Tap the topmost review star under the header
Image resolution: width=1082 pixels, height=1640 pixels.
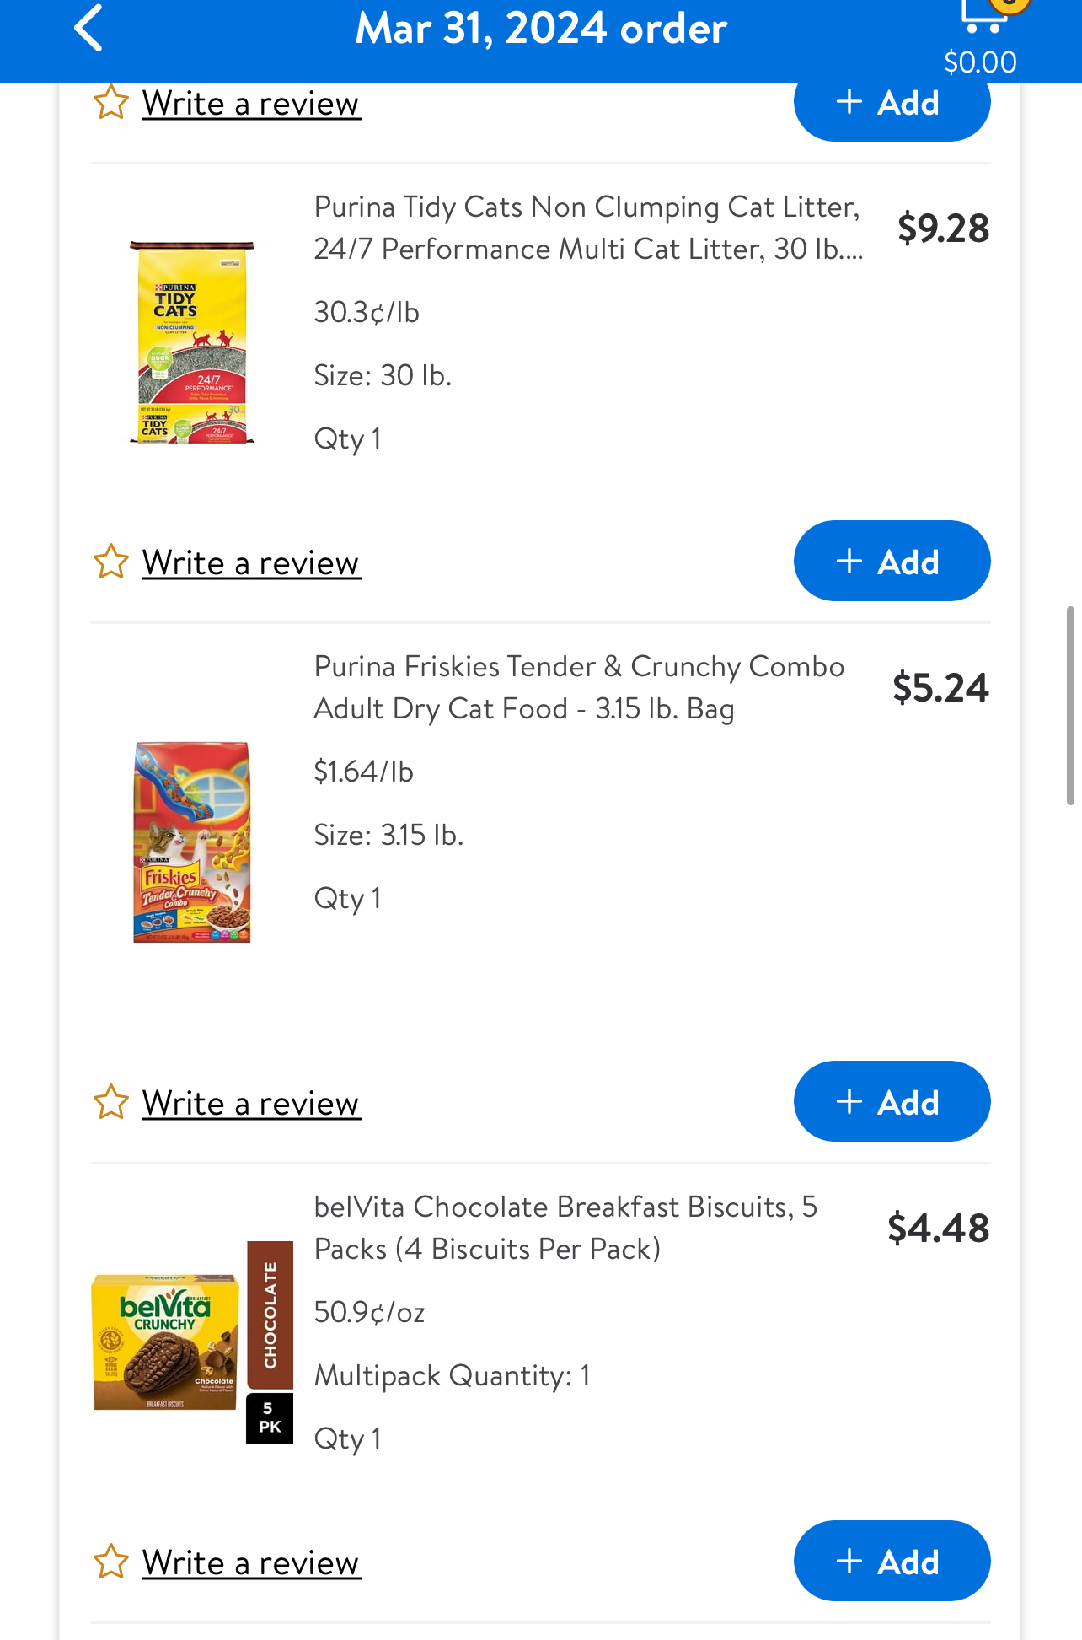tap(111, 104)
